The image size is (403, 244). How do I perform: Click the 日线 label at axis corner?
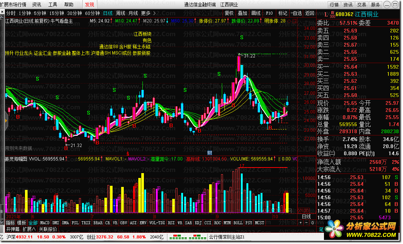coord(306,217)
